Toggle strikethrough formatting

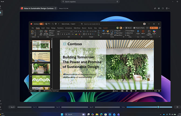coord(67,34)
